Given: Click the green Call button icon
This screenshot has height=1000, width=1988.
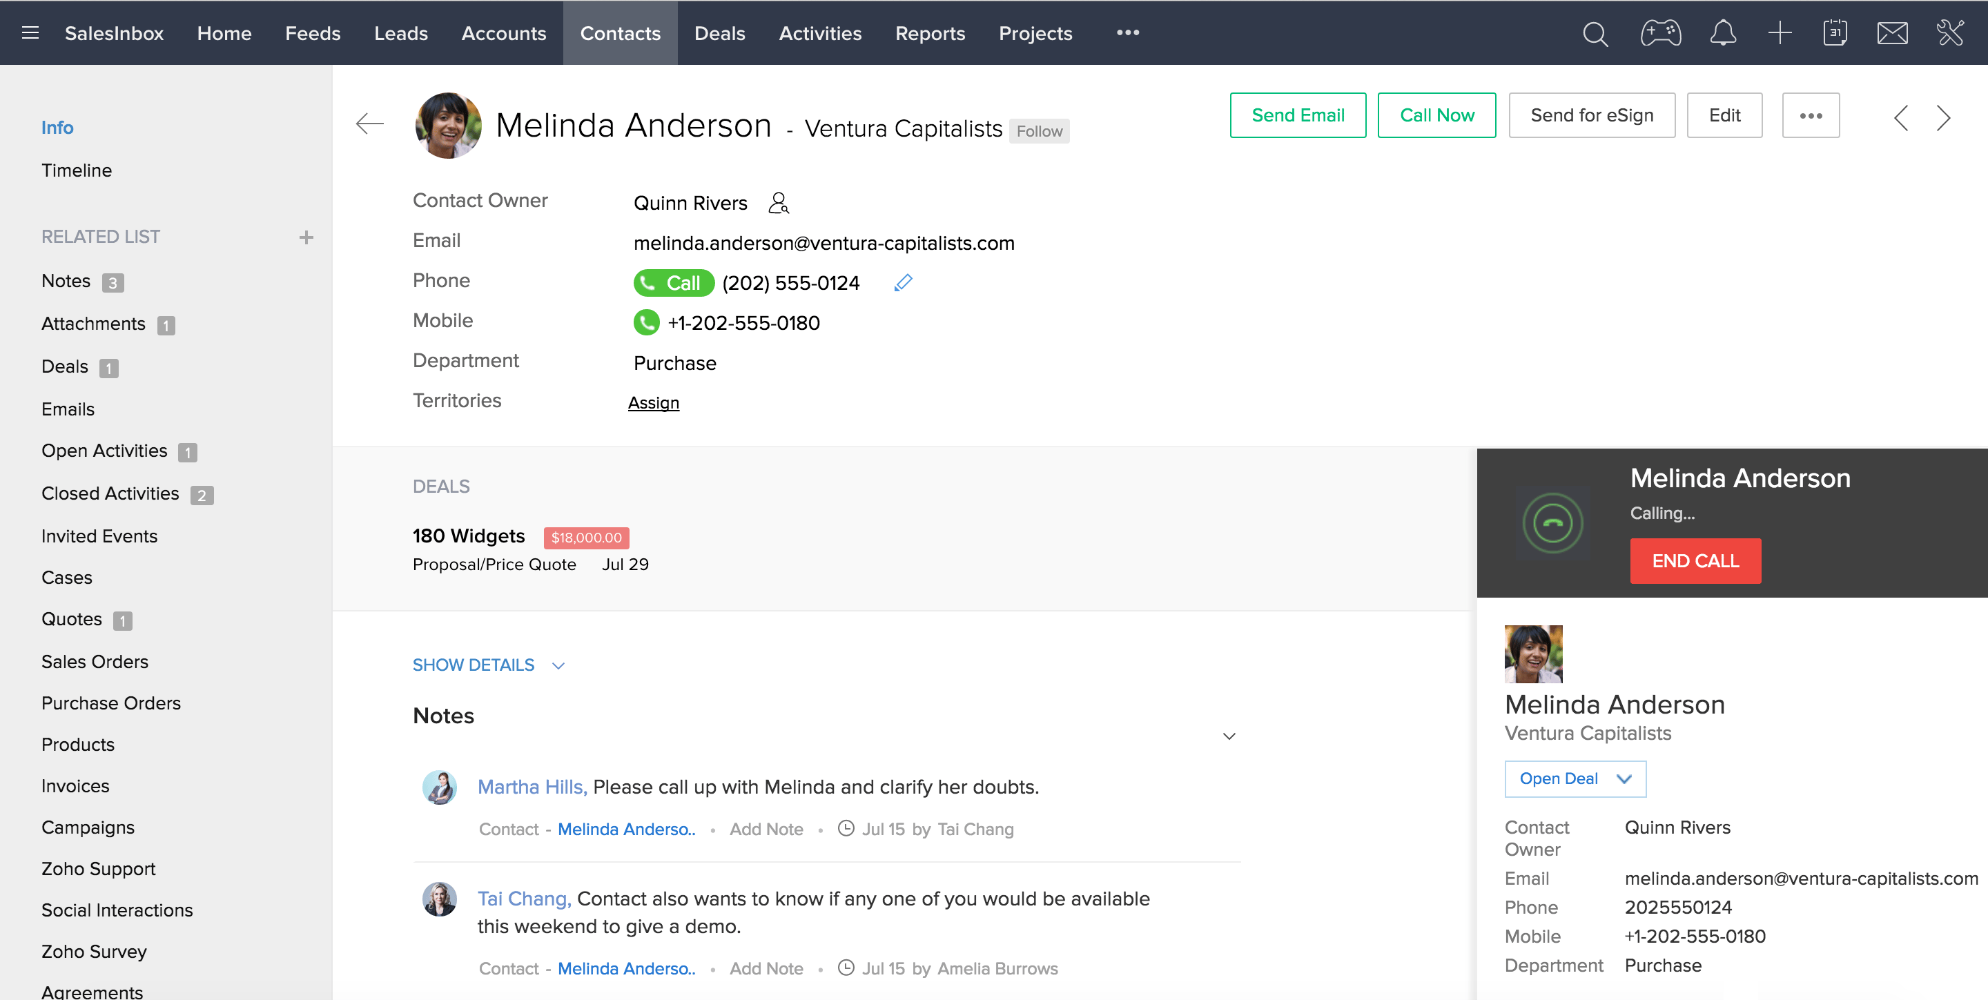Looking at the screenshot, I should coord(672,283).
